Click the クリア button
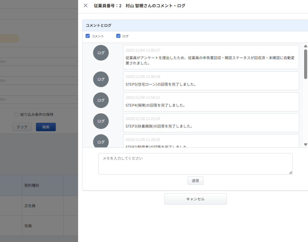 [22, 127]
